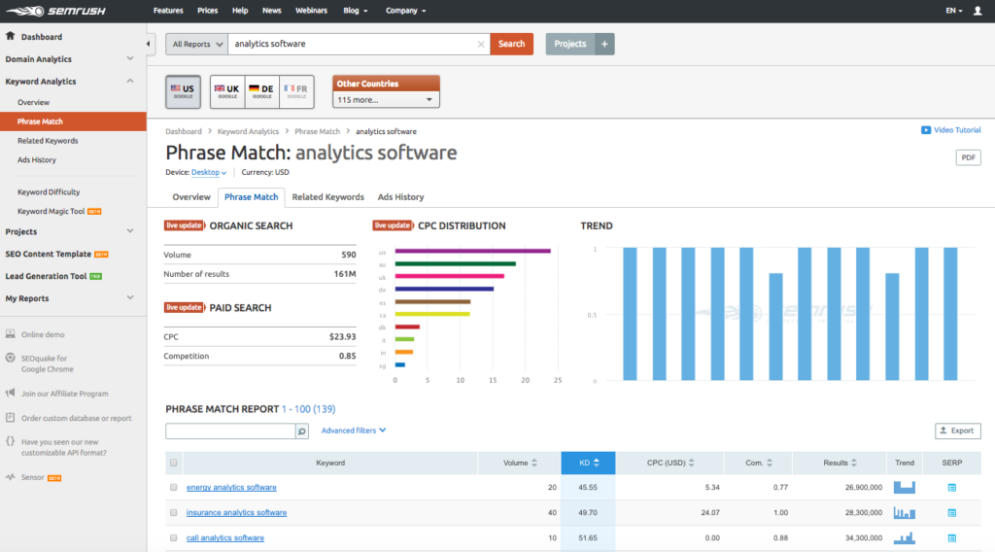Screen dimensions: 995x552
Task: Open Features in top navigation
Action: tap(168, 11)
